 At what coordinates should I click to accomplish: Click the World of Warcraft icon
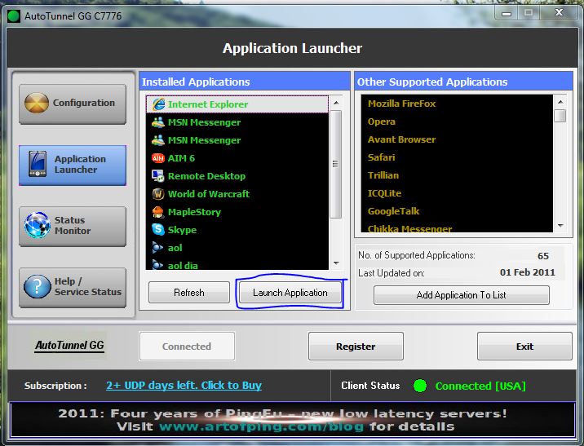pos(158,193)
